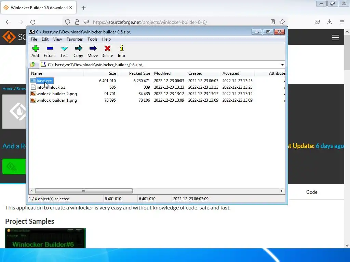Click the project icon placeholder on SourceForge
Screen dimensions: 350x262
[x=14, y=112]
